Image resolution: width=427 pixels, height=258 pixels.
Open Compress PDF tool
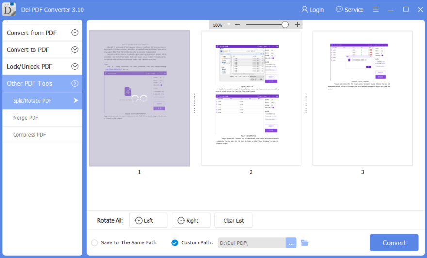click(x=43, y=135)
